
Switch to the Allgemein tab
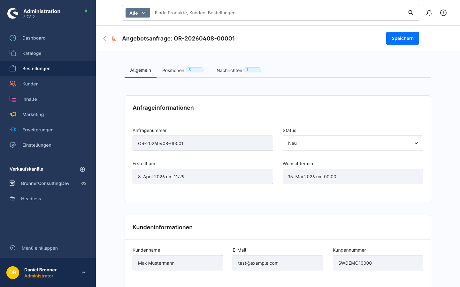tap(141, 70)
